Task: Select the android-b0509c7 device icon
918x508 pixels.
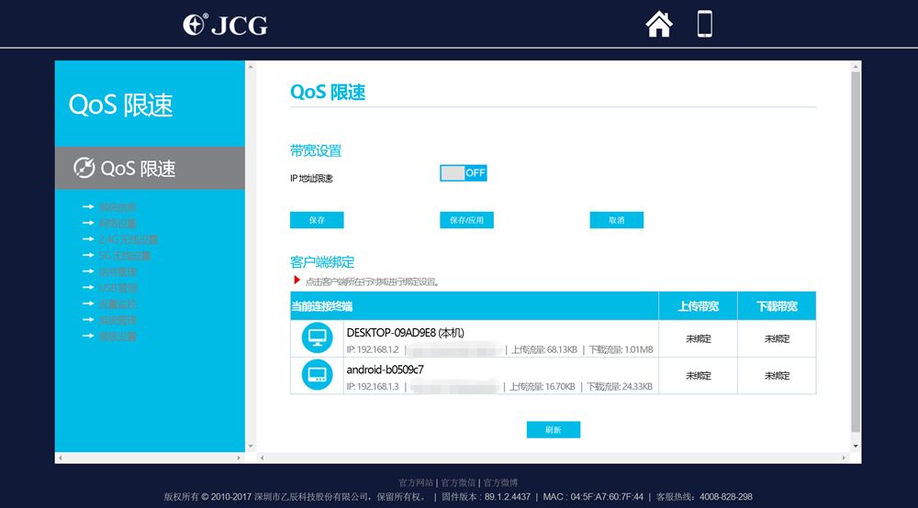Action: pos(318,375)
